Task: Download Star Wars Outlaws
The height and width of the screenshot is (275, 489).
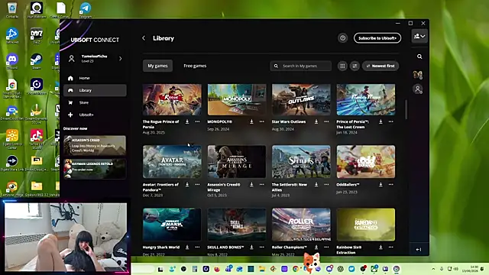Action: point(316,121)
